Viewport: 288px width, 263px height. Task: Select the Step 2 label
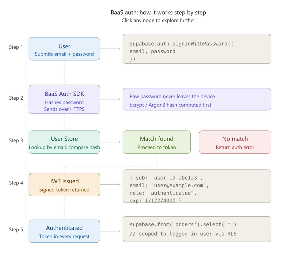(x=16, y=98)
